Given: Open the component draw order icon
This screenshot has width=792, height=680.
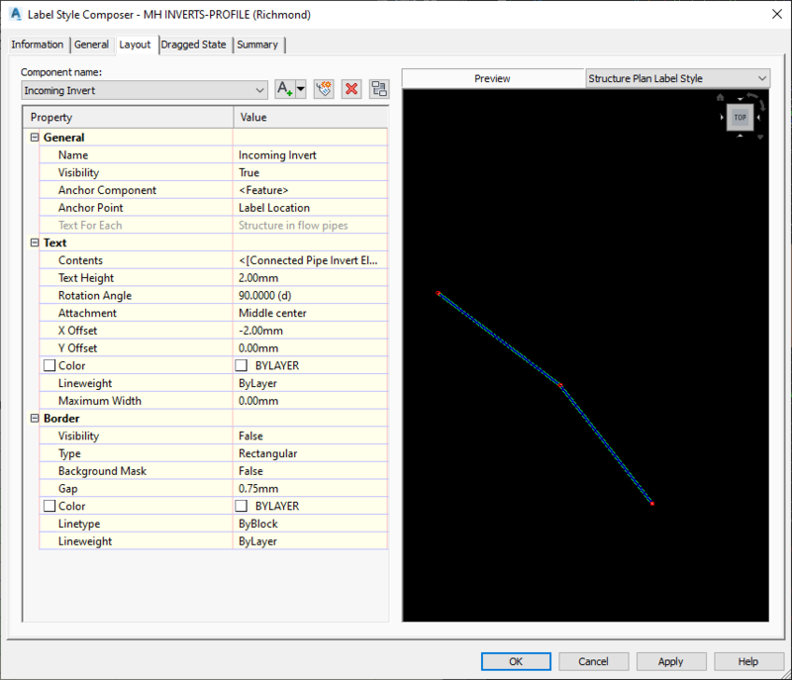Looking at the screenshot, I should [x=378, y=90].
